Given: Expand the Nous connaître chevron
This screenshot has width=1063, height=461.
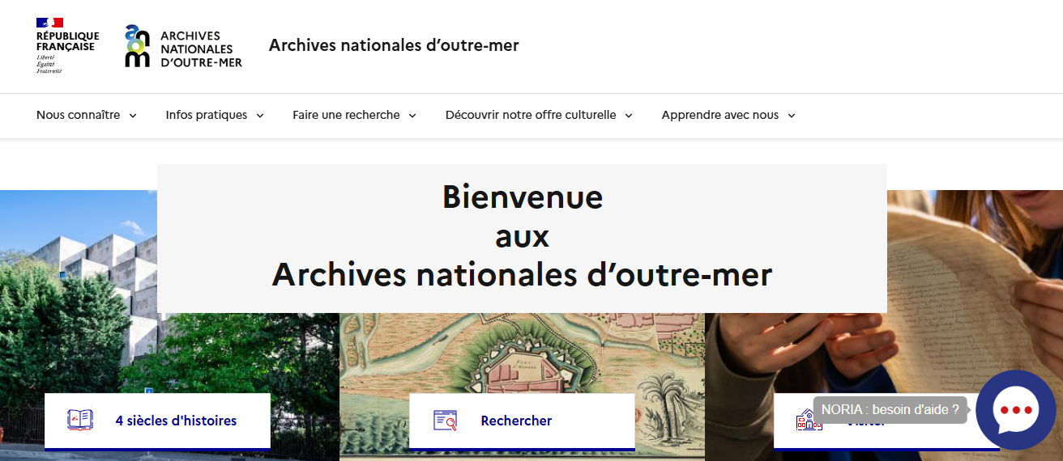Looking at the screenshot, I should [133, 116].
